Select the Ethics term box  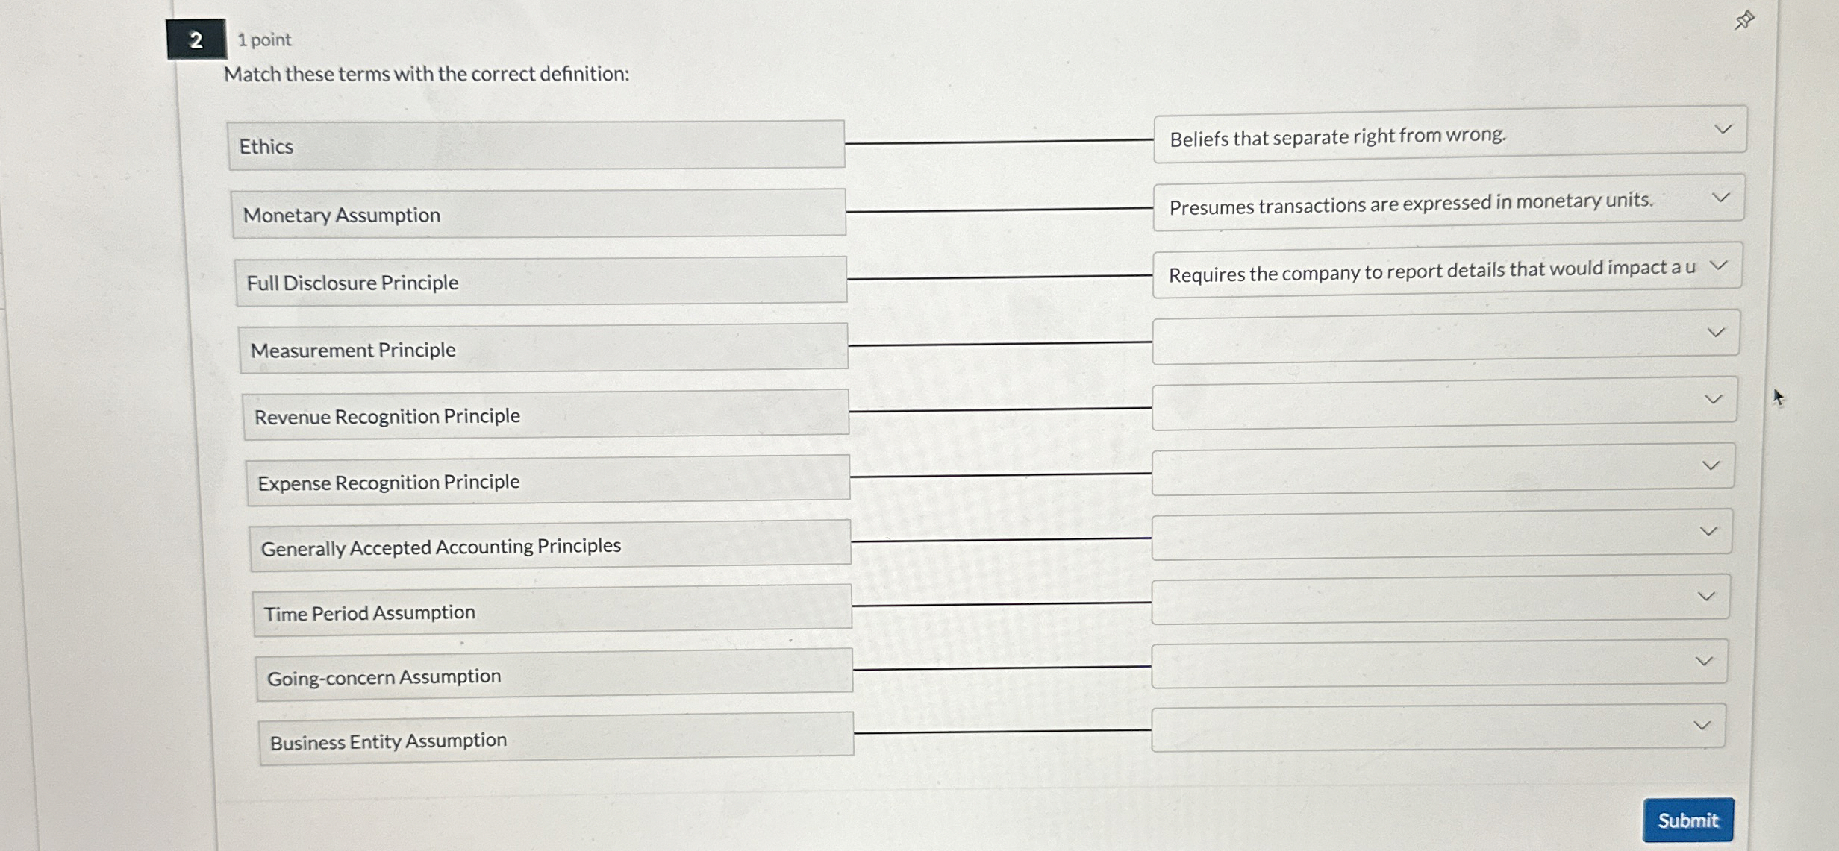pos(537,145)
